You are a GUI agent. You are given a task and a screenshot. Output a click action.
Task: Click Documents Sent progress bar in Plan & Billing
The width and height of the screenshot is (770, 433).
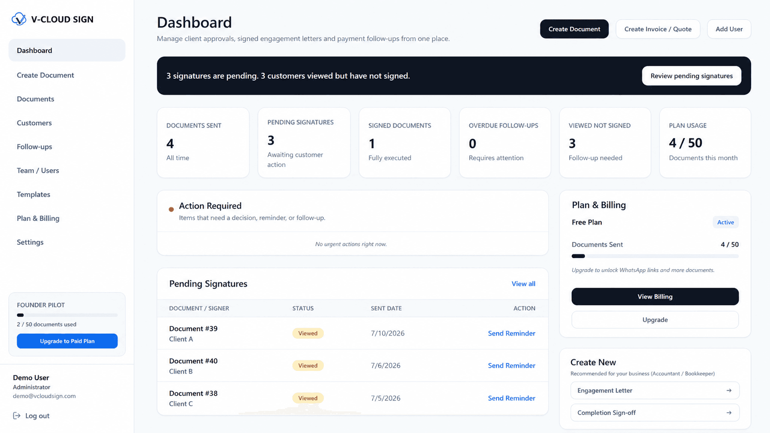coord(655,256)
